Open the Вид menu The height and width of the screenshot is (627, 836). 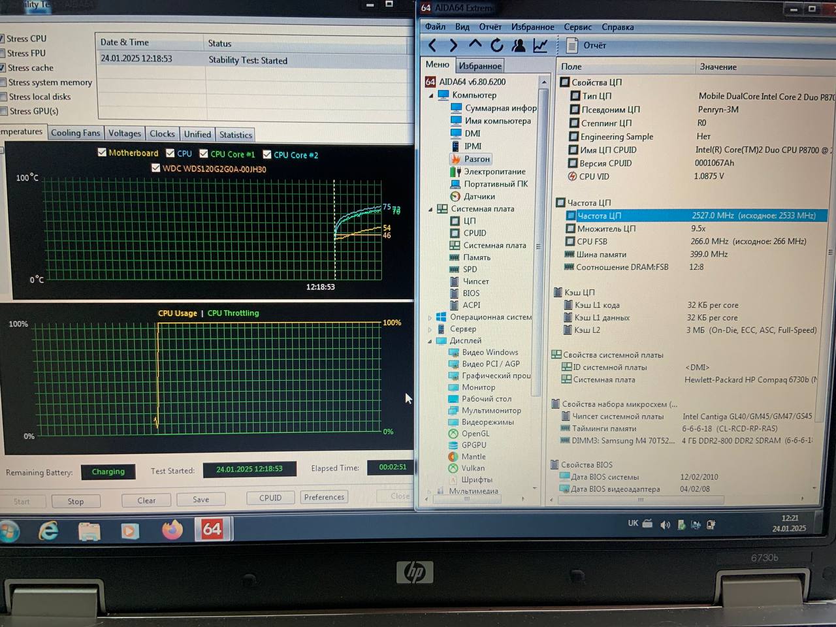click(x=462, y=27)
